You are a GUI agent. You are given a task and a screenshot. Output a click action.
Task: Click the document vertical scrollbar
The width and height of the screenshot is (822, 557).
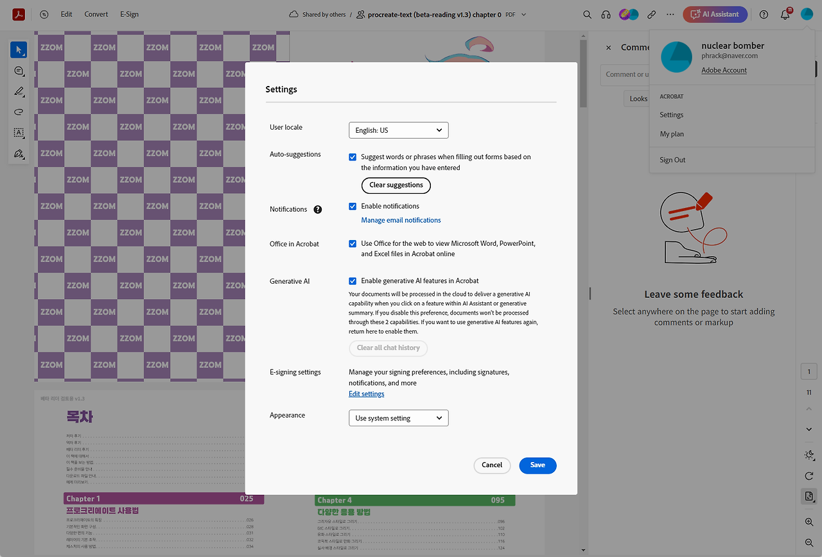tap(583, 74)
